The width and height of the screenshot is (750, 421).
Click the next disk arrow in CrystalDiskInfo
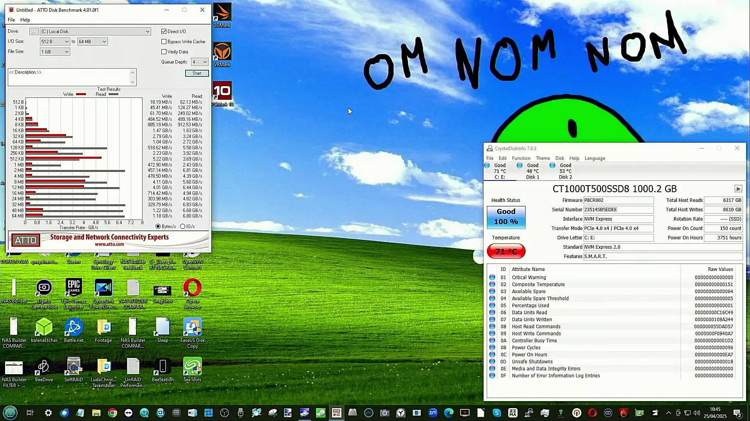(738, 189)
